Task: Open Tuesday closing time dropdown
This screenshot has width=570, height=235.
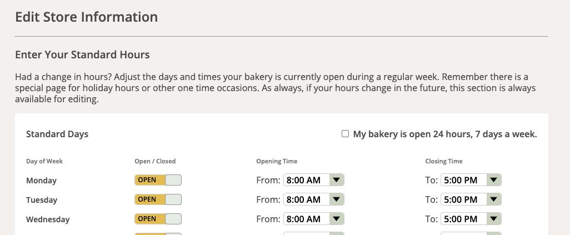Action: point(464,199)
